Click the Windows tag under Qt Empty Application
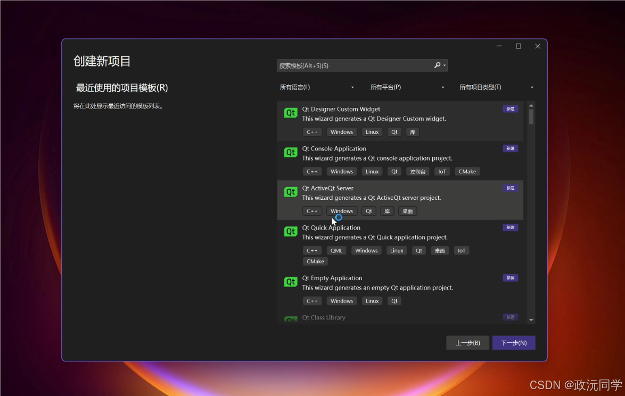 coord(342,301)
